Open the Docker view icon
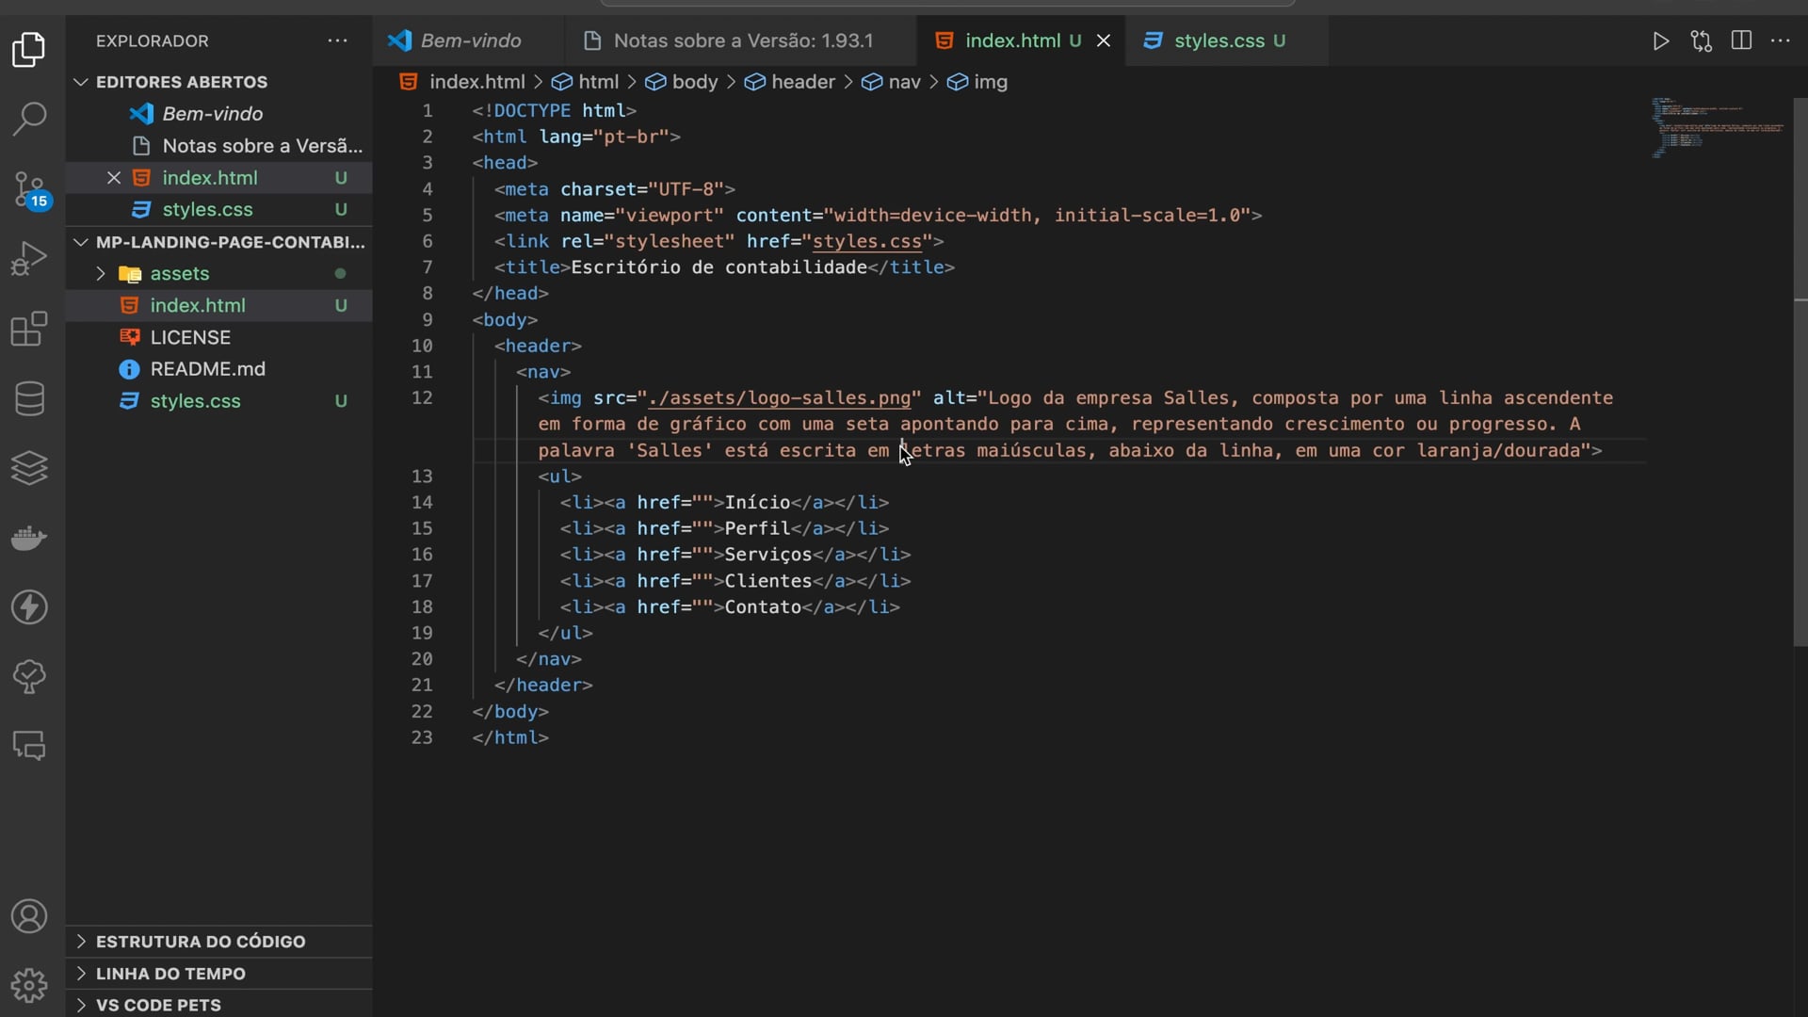The width and height of the screenshot is (1808, 1017). click(29, 538)
